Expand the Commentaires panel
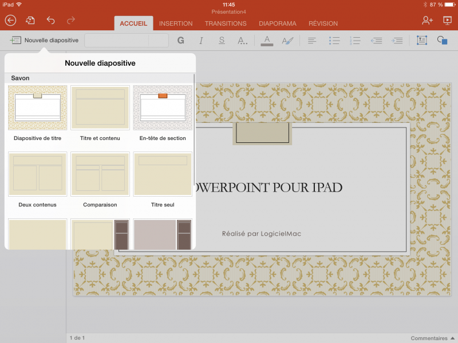The image size is (458, 343). (433, 338)
